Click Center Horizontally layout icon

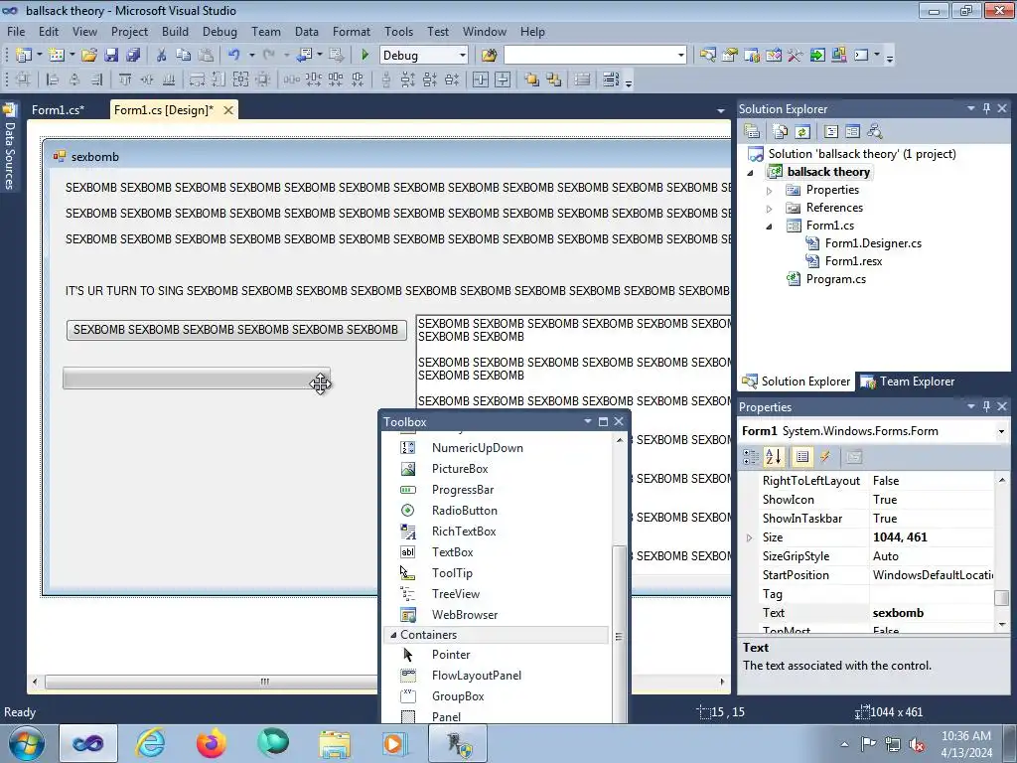point(481,79)
